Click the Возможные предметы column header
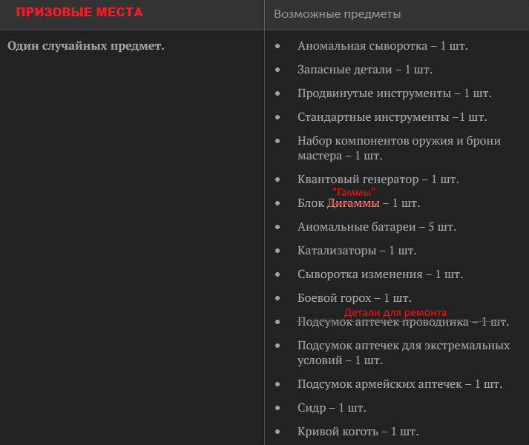This screenshot has height=445, width=529. [337, 14]
